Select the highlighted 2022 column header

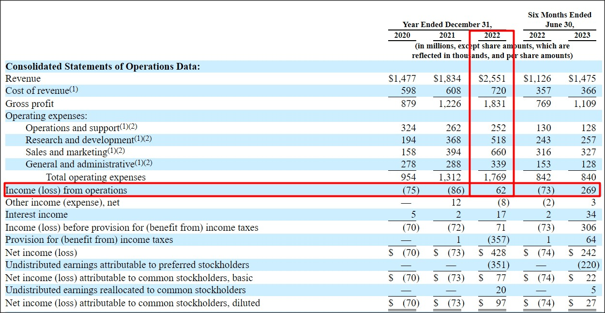[x=492, y=35]
